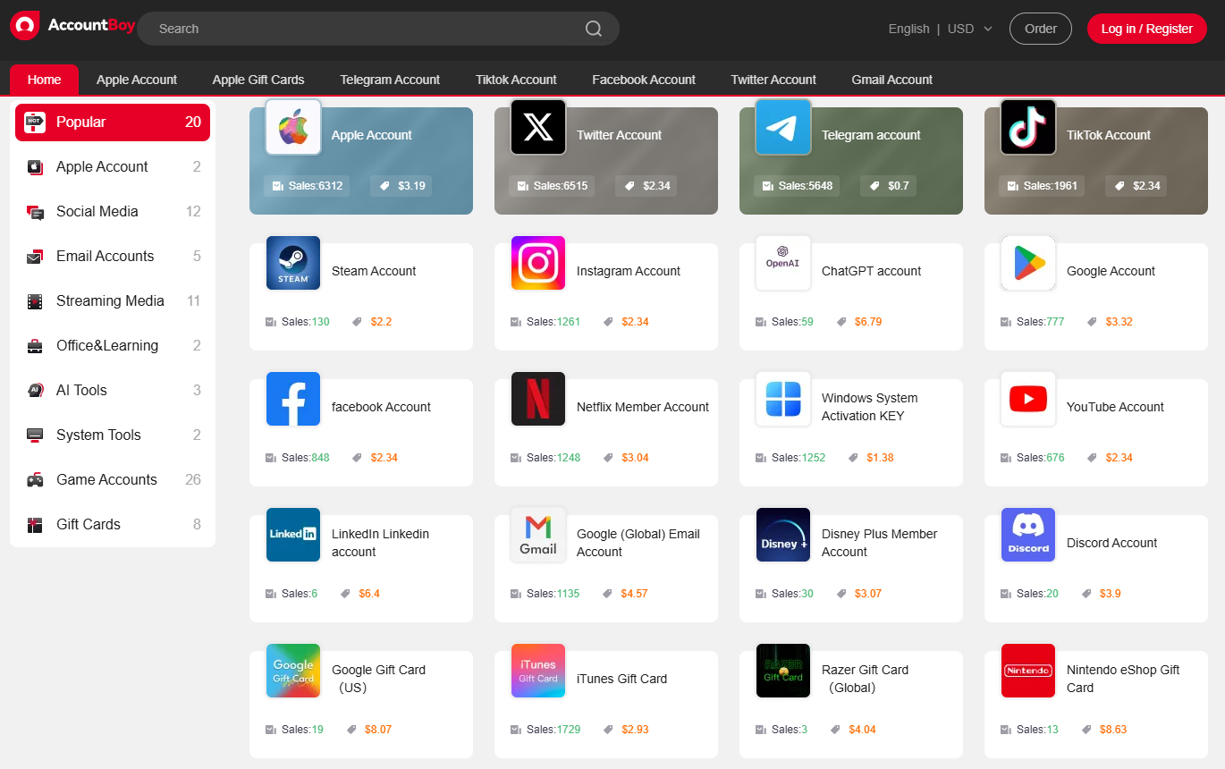Open the Steam Account title link

pos(374,271)
